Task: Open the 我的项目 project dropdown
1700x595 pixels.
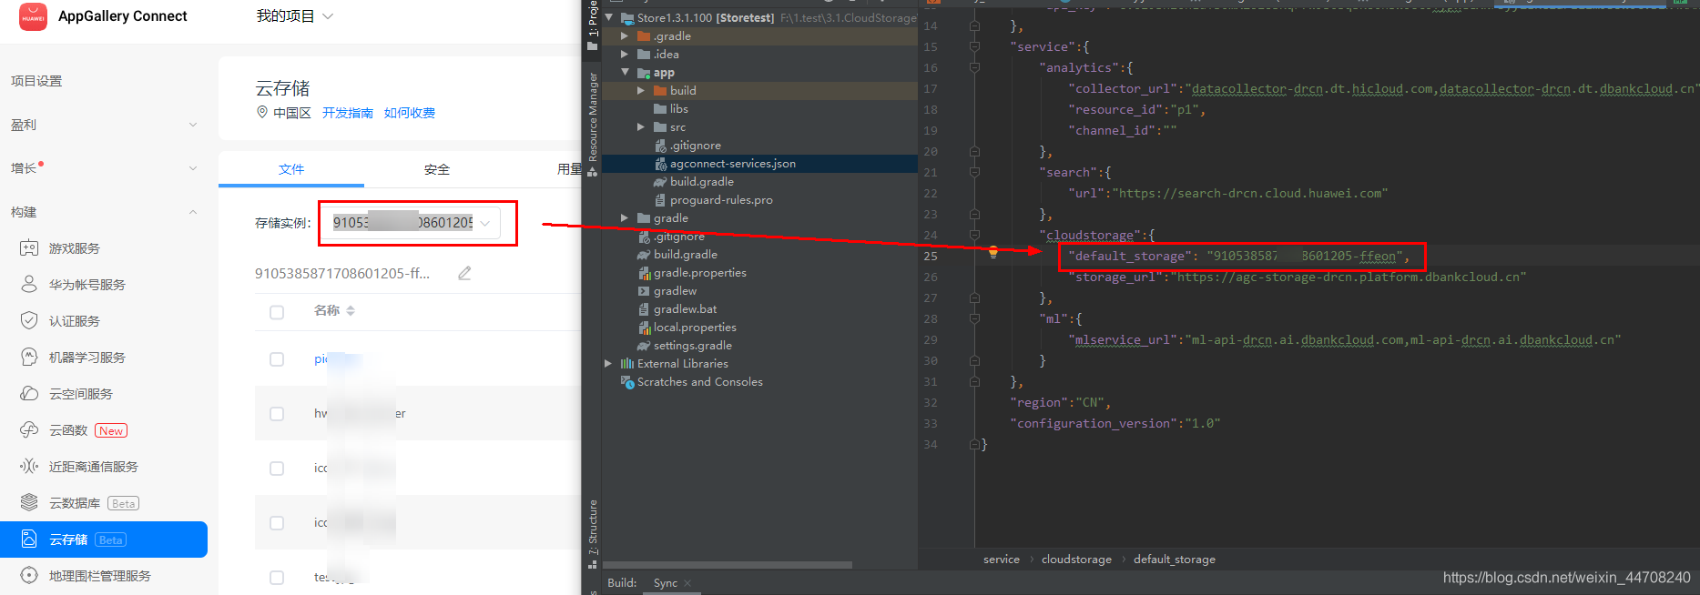Action: [x=295, y=16]
